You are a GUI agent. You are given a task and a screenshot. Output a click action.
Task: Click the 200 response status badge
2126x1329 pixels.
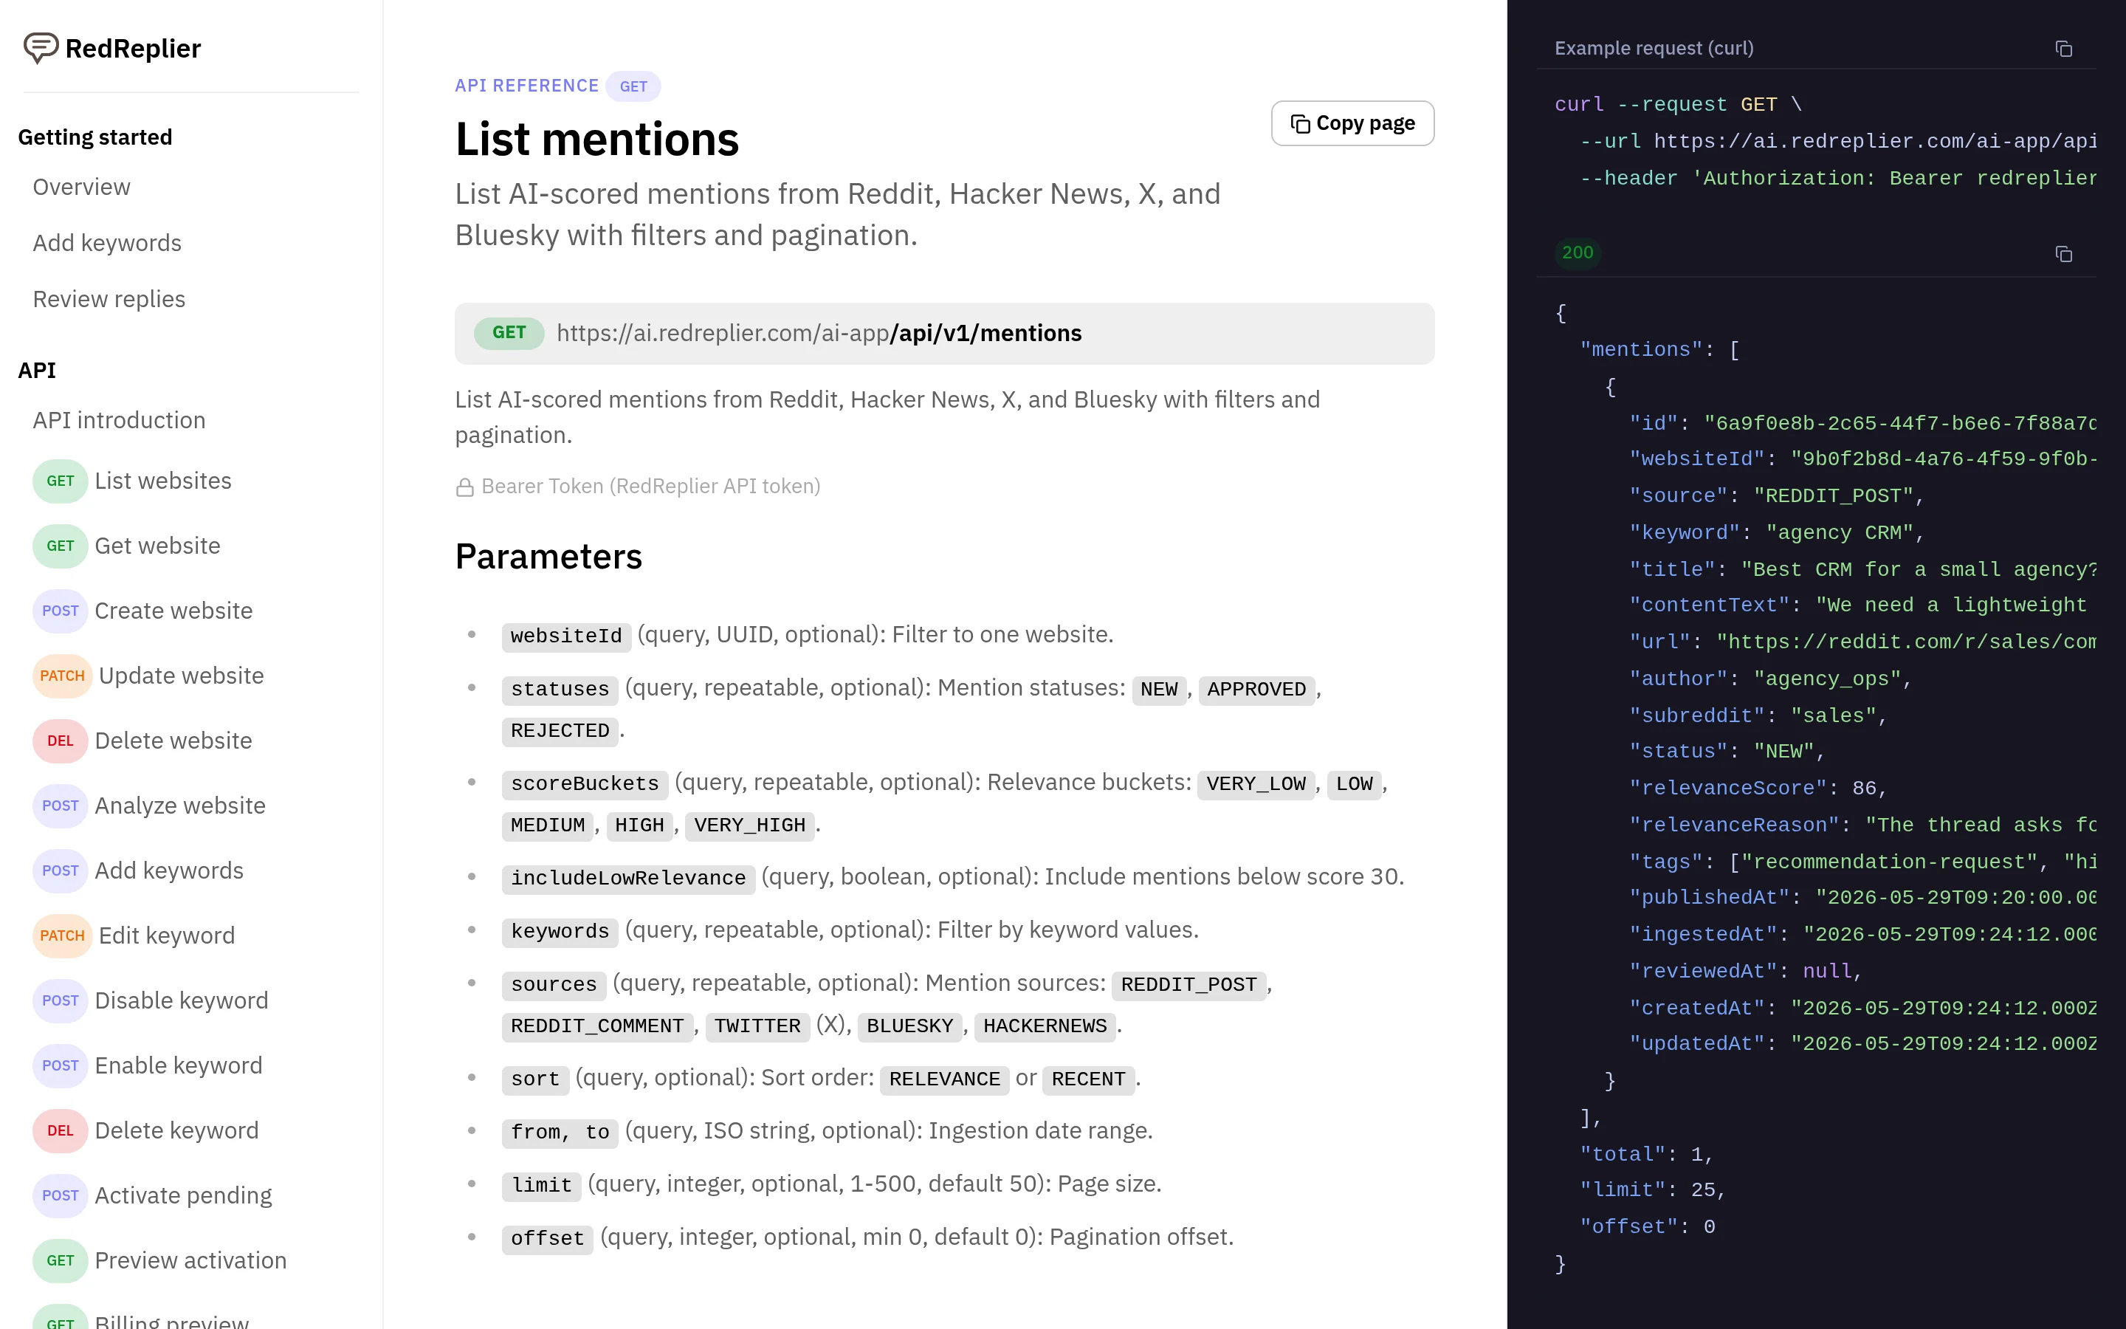pos(1577,253)
